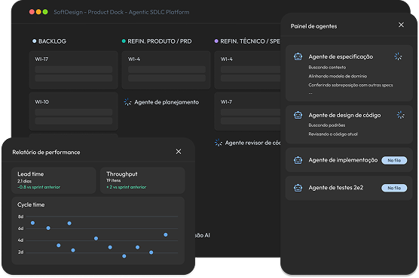Click the + 2 vs sprint anterior text

click(x=126, y=187)
